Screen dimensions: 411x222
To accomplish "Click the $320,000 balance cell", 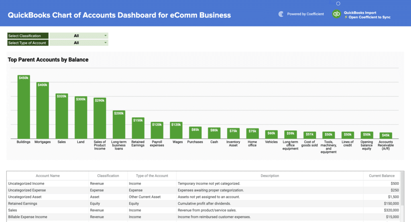I will click(x=382, y=210).
